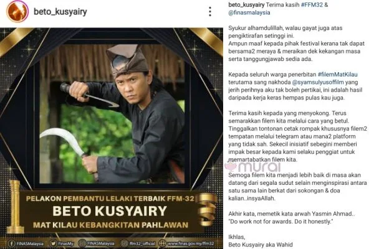Click Instagram icon next to ffm32_official
Screen dimensions: 374x249
click(124, 243)
